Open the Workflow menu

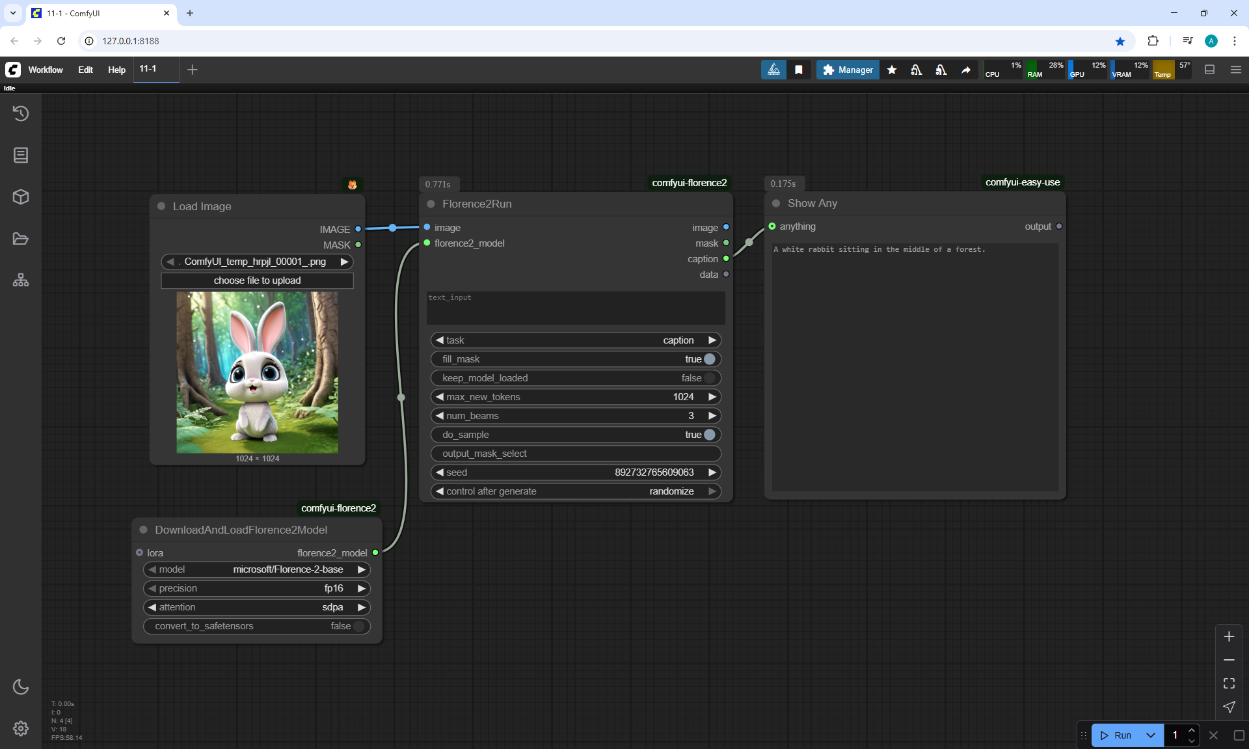(x=46, y=70)
